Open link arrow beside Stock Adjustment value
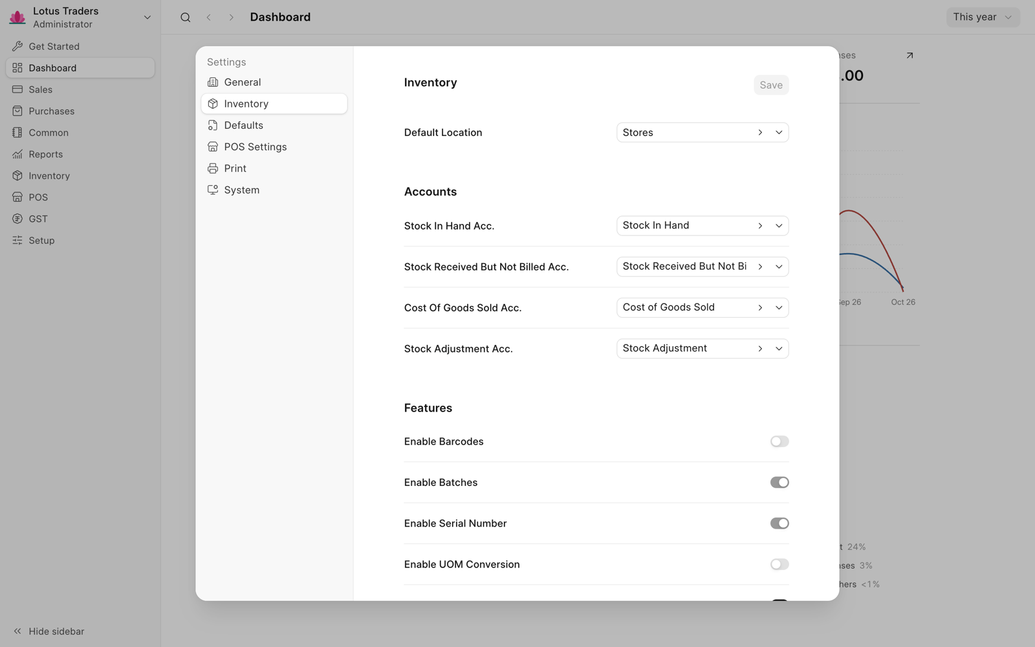This screenshot has height=647, width=1035. (x=760, y=349)
